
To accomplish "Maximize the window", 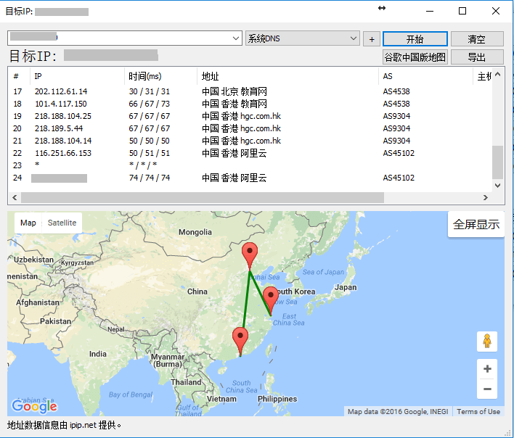I will coord(462,11).
